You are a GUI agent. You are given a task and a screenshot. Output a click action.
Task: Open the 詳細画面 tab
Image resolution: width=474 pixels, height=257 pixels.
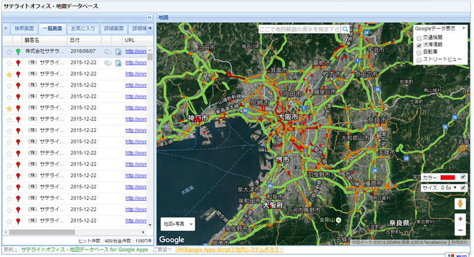[x=114, y=28]
